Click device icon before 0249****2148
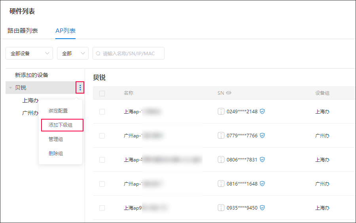This screenshot has width=356, height=223. [x=221, y=111]
